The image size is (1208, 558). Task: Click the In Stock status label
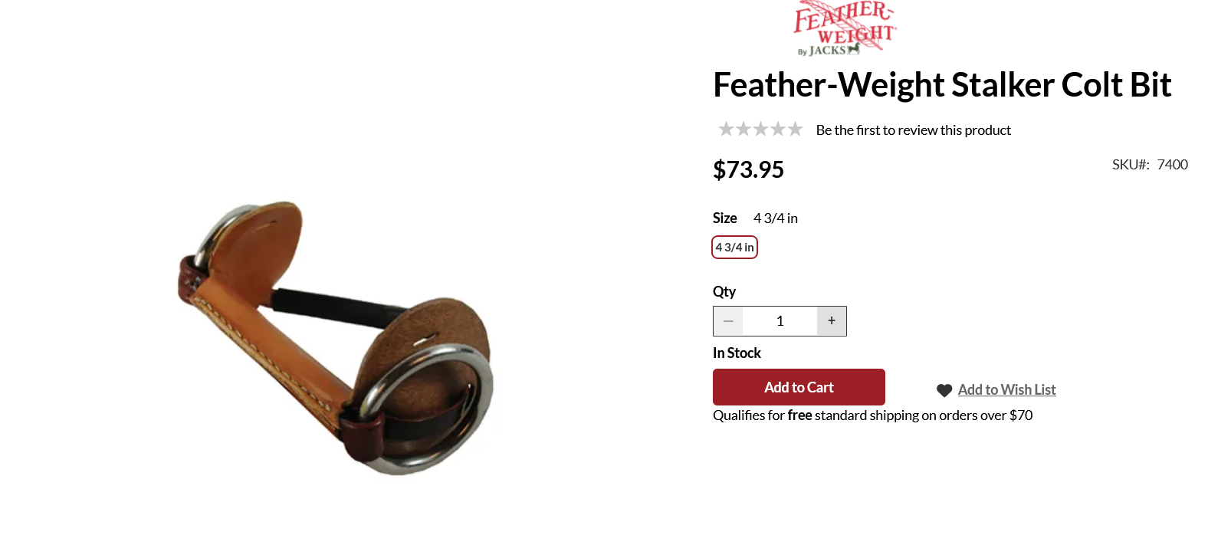(x=737, y=353)
